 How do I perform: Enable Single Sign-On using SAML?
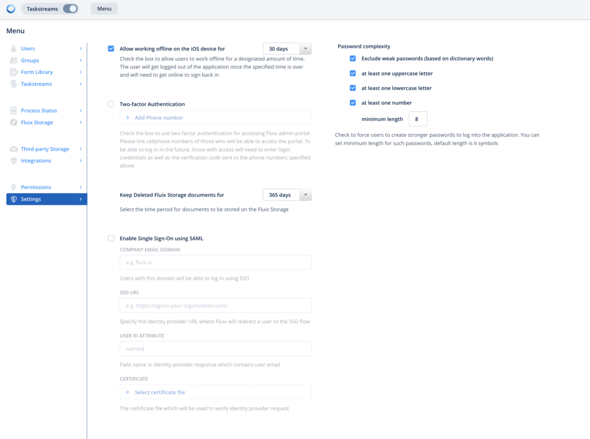click(111, 238)
